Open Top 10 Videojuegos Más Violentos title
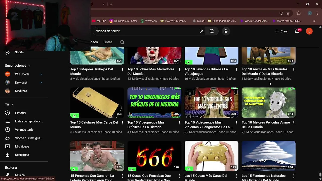The image size is (322, 181). click(209, 125)
